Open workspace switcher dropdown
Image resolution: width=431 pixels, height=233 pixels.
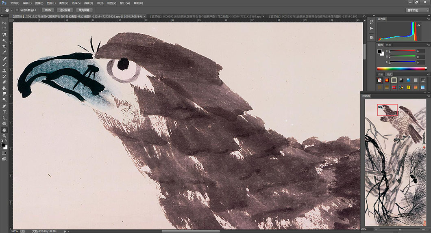pos(418,10)
